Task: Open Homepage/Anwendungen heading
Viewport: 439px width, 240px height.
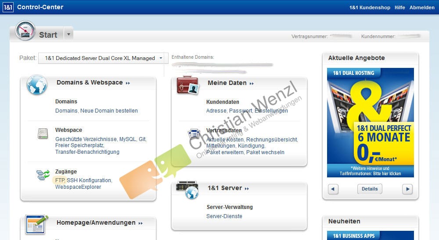Action: (96, 222)
